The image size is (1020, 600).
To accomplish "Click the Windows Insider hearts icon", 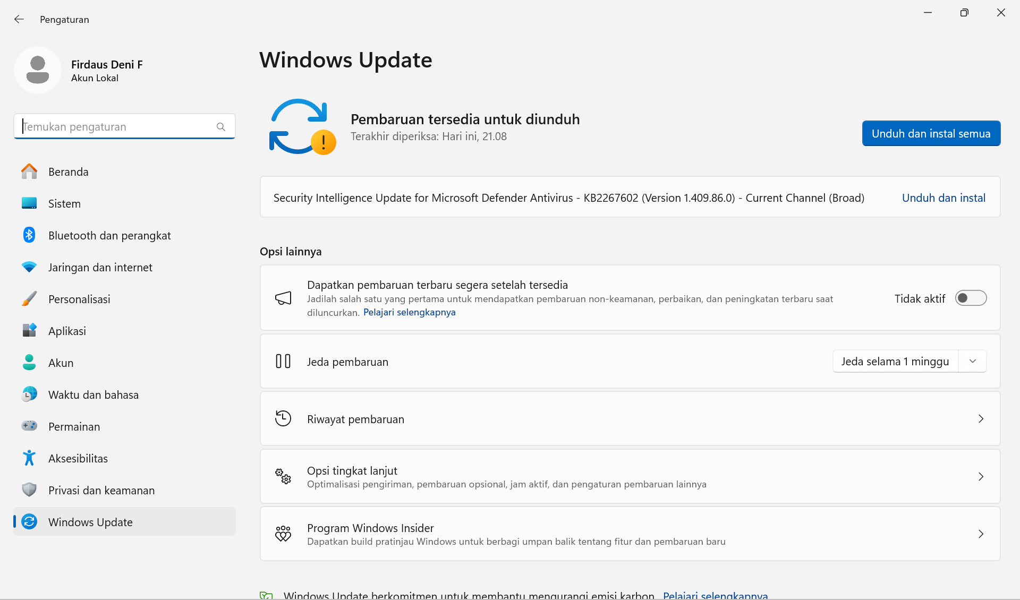I will (283, 534).
